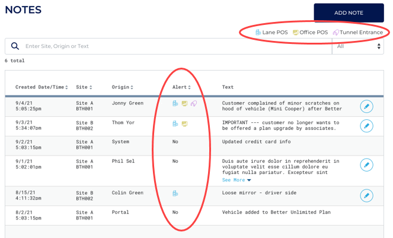Click the 9/1/21 5:02:01pm date cell
Image resolution: width=393 pixels, height=238 pixels.
(28, 164)
